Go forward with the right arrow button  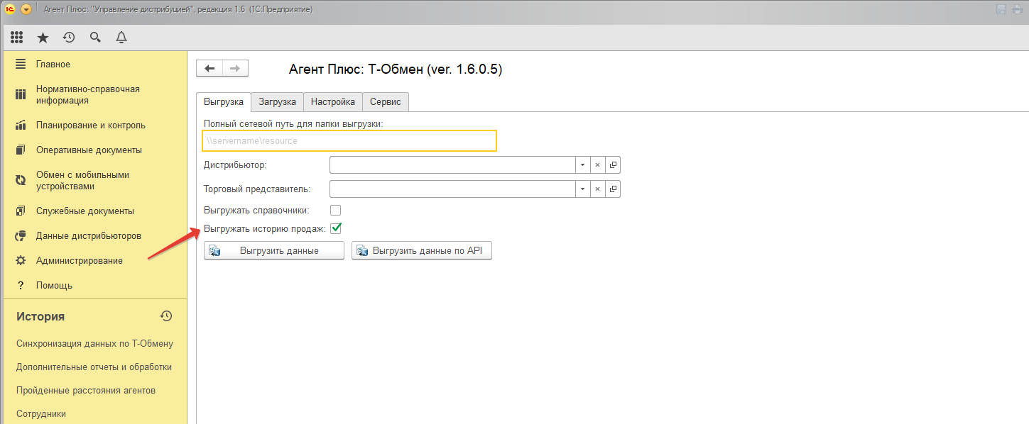[x=235, y=68]
